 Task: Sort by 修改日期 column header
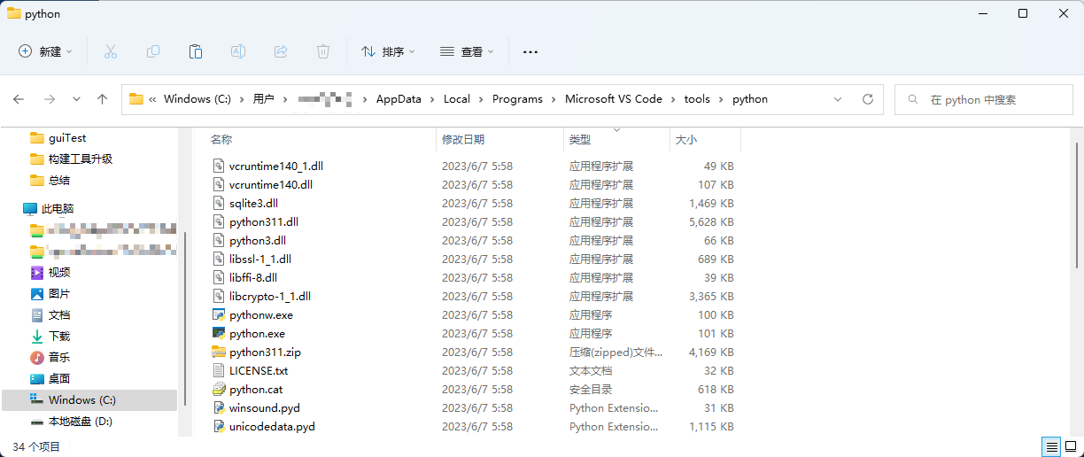click(463, 140)
